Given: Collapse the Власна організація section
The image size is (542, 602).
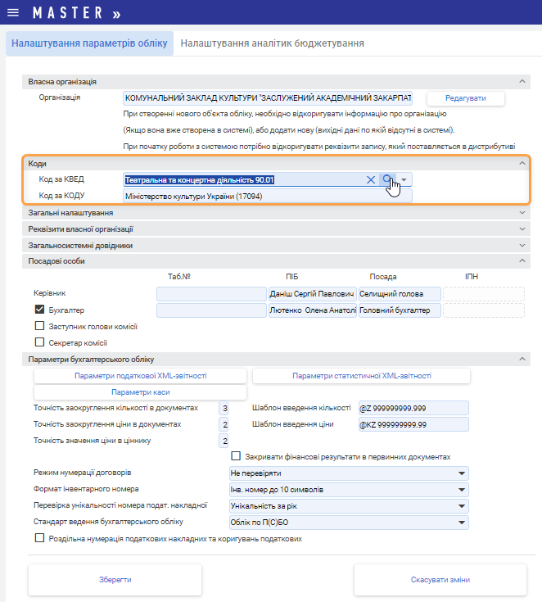Looking at the screenshot, I should coord(522,82).
